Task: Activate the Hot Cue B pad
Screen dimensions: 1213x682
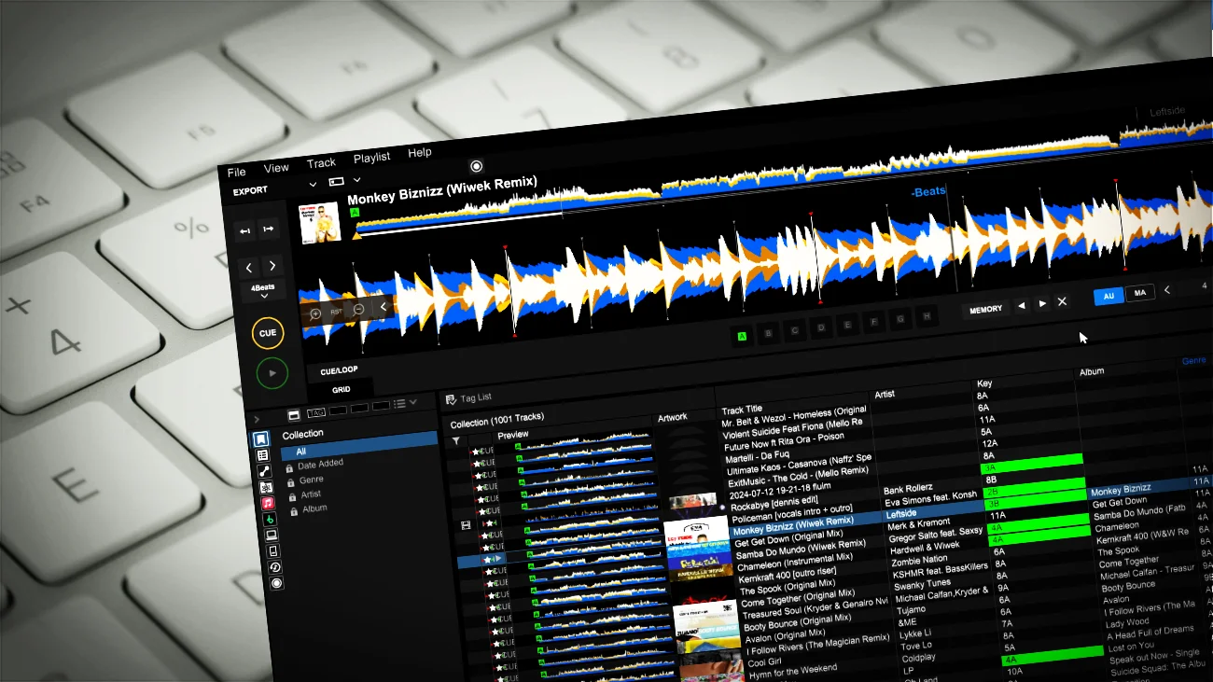Action: click(x=768, y=333)
